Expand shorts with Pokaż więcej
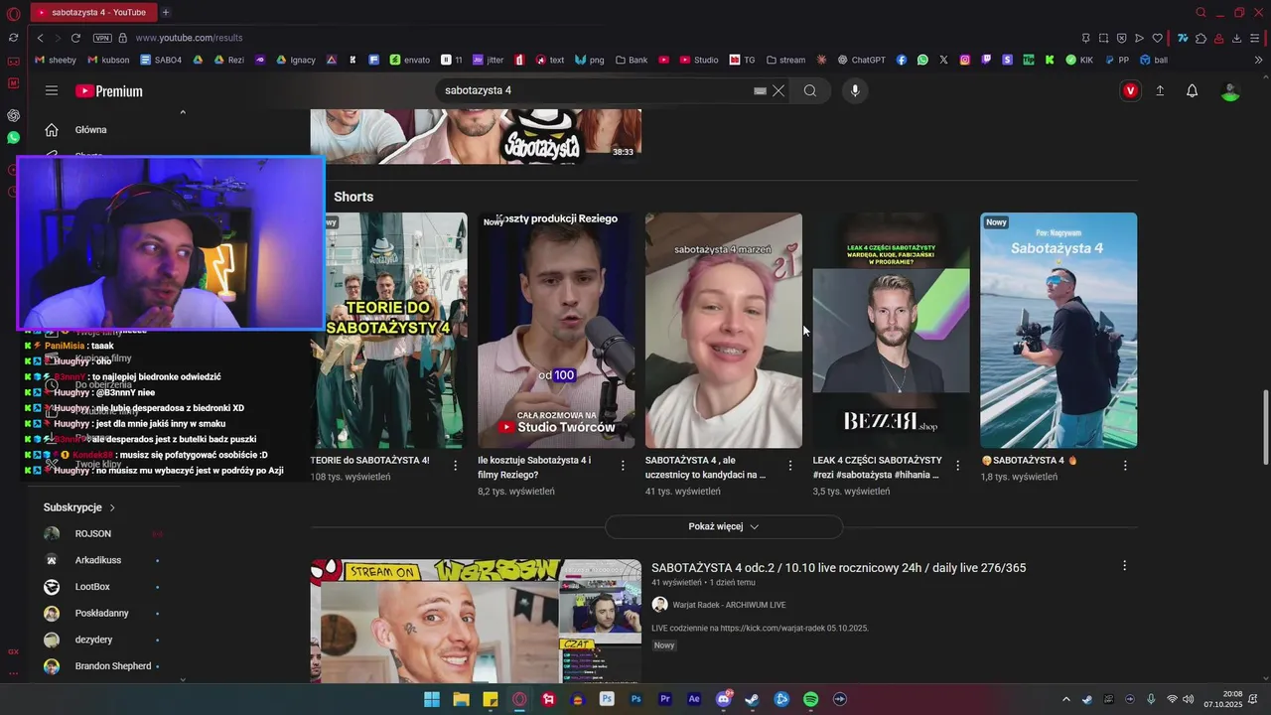 point(724,526)
